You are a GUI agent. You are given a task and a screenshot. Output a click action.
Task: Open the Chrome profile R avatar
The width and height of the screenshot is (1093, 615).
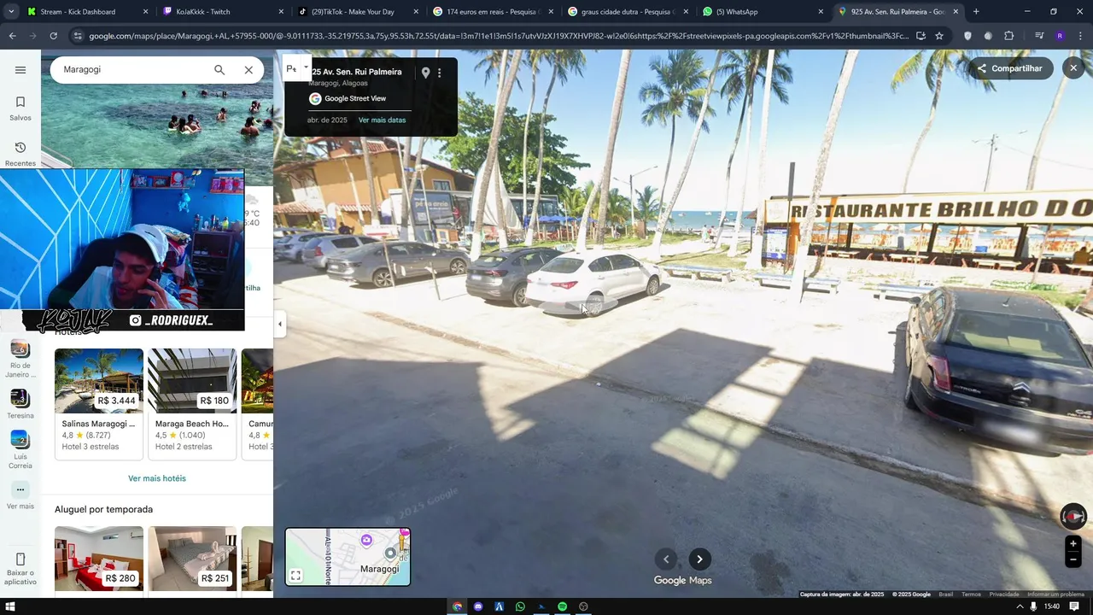[x=1060, y=36]
